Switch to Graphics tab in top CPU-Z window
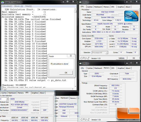 coord(121,7)
